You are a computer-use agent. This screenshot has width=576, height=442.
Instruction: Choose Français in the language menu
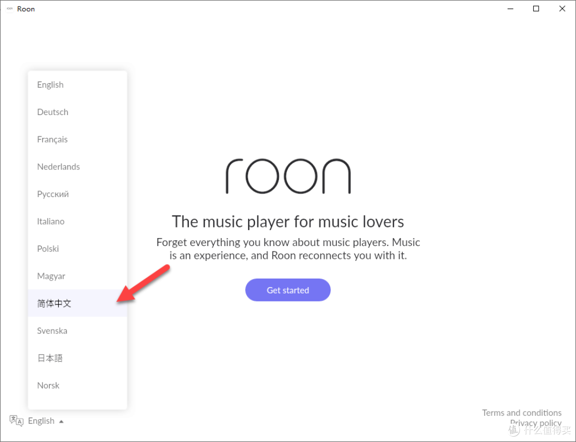52,139
